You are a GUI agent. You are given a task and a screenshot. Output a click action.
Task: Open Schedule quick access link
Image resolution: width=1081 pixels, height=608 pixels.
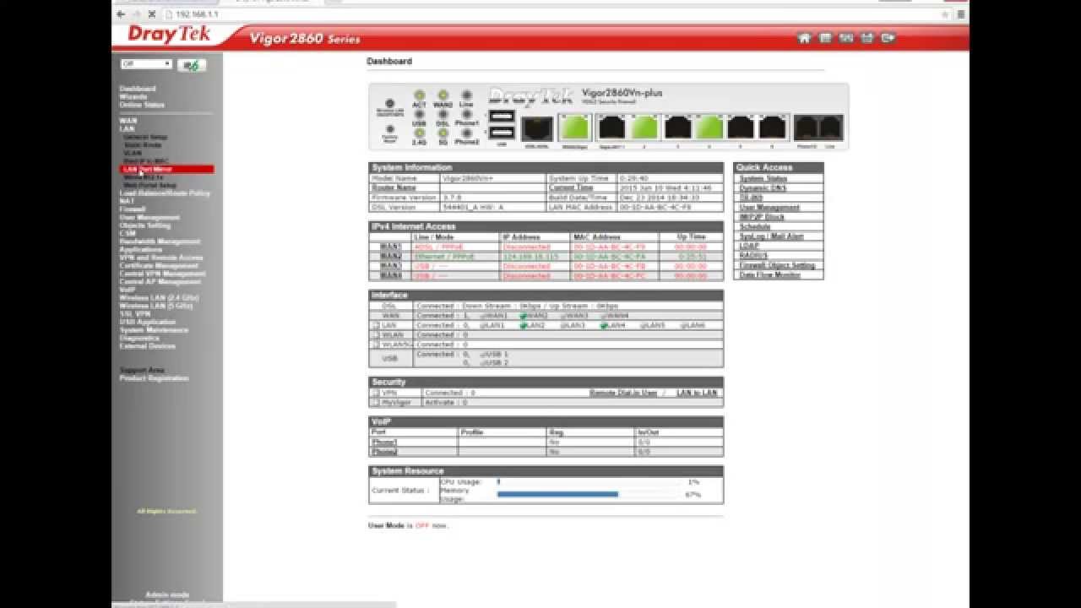(755, 227)
